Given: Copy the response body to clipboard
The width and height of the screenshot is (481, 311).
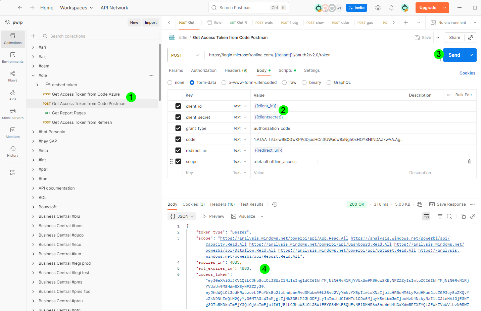Looking at the screenshot, I should (x=463, y=216).
